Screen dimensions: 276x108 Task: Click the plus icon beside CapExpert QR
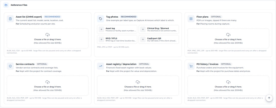(x=143, y=39)
